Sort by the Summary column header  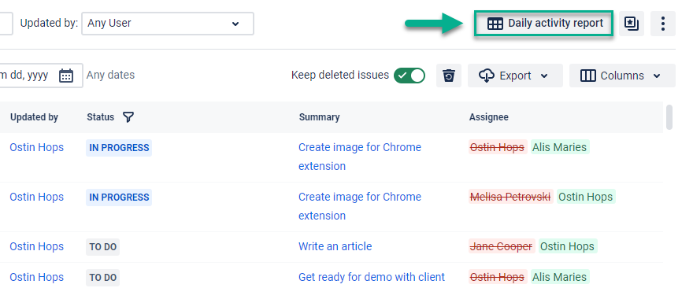(319, 117)
